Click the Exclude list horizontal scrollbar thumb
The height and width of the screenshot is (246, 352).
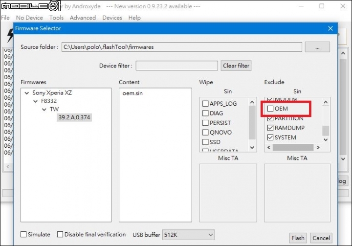pos(293,147)
